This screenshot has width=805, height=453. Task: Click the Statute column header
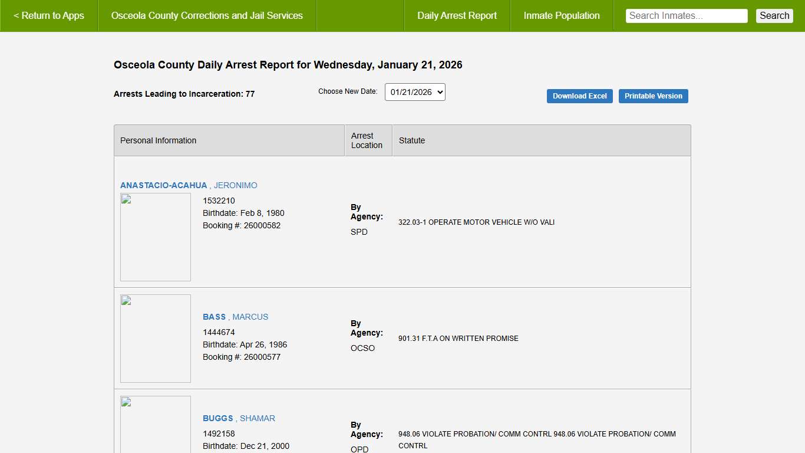[411, 140]
